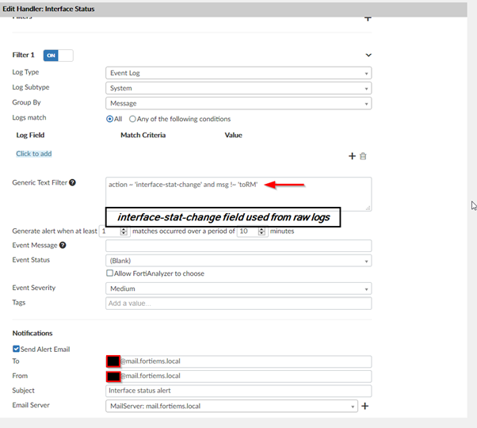Open the Email Server dropdown
This screenshot has height=428, width=477.
coord(231,406)
